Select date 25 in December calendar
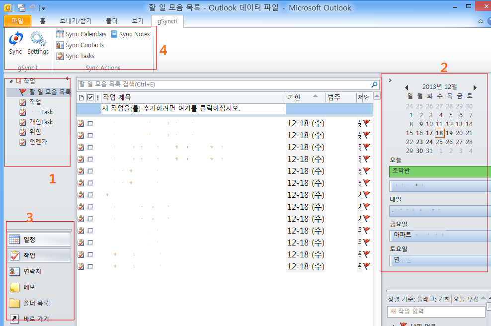The height and width of the screenshot is (326, 491). point(439,142)
